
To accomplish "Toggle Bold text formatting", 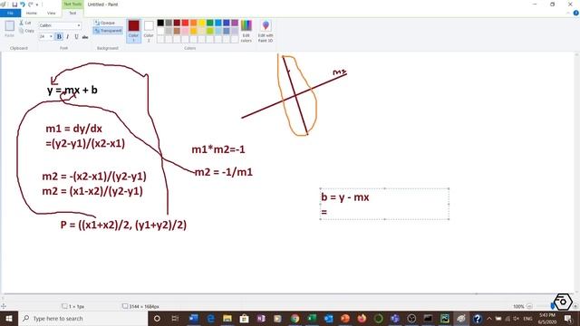I will (59, 36).
